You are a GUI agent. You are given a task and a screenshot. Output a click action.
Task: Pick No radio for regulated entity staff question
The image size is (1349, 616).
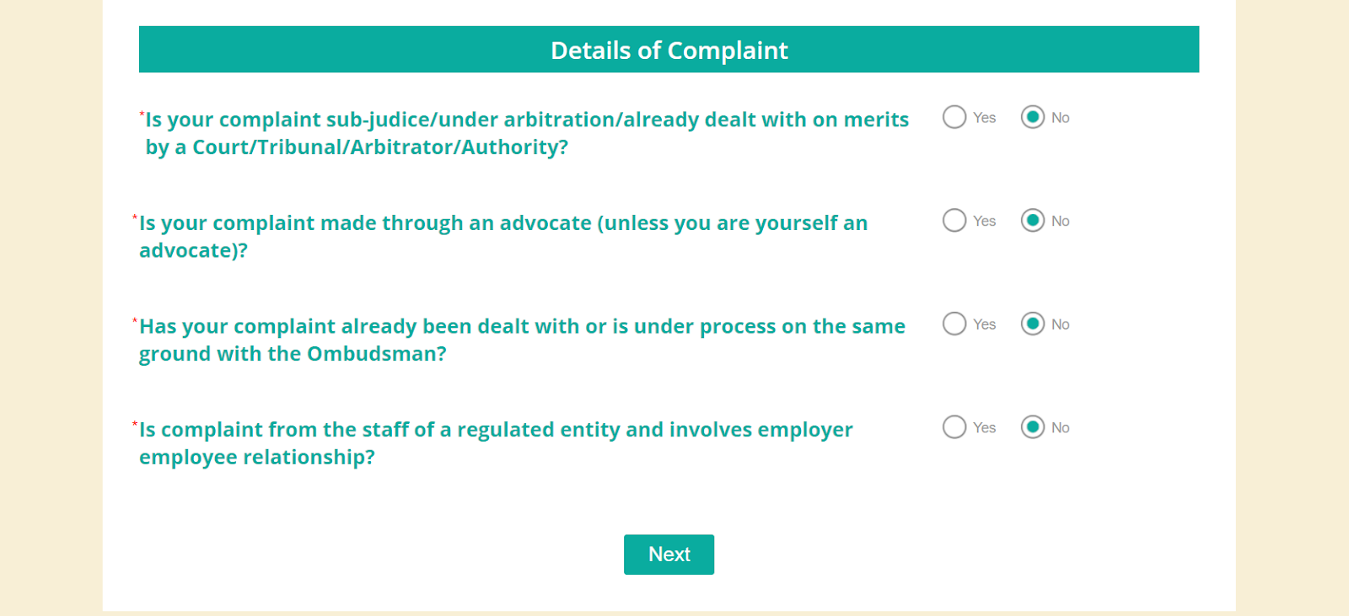pyautogui.click(x=1033, y=427)
